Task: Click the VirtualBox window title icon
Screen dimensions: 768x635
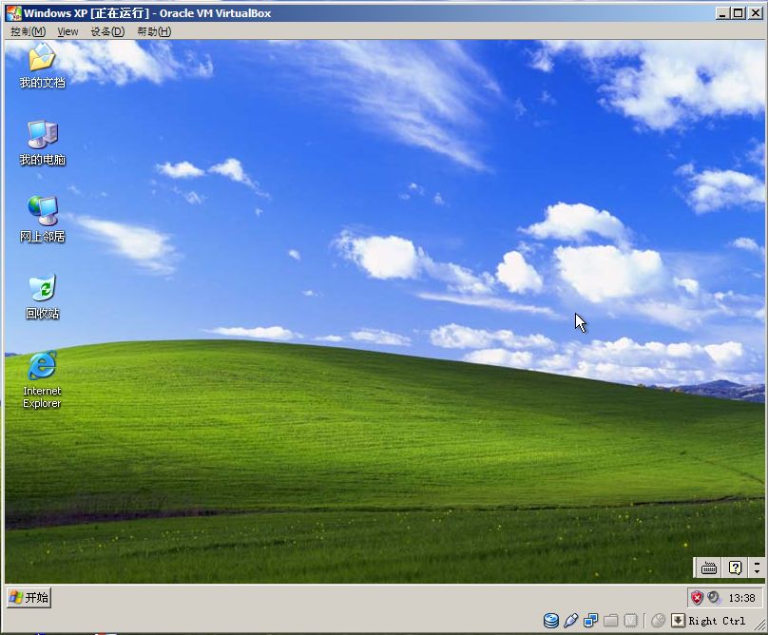Action: coord(13,13)
